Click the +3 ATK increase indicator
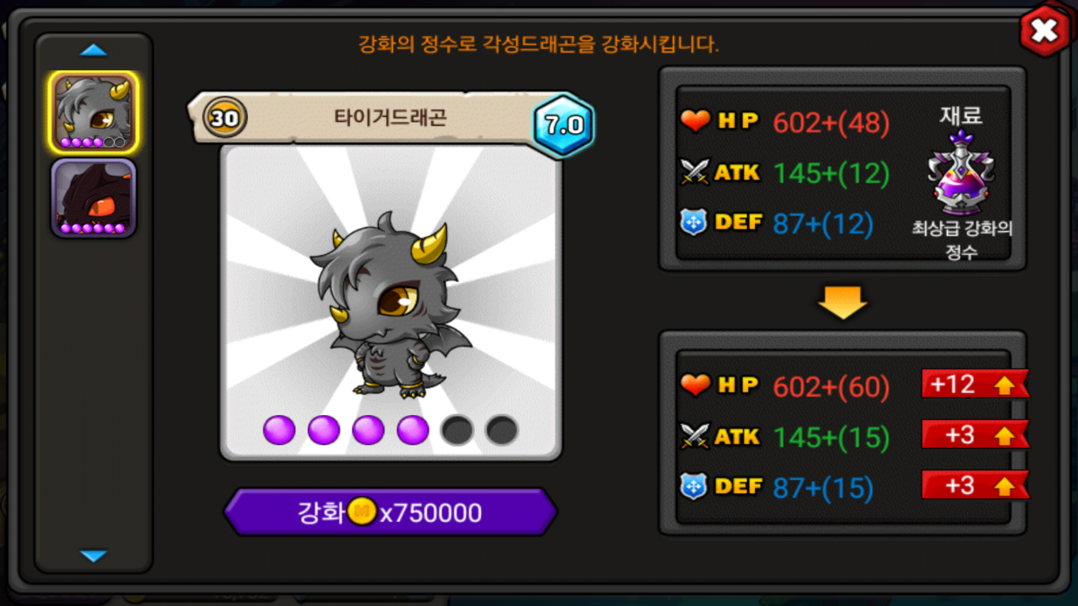Screen dimensions: 1078x606 [x=975, y=435]
